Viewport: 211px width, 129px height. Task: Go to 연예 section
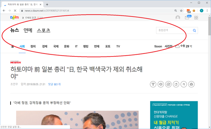tap(28, 30)
